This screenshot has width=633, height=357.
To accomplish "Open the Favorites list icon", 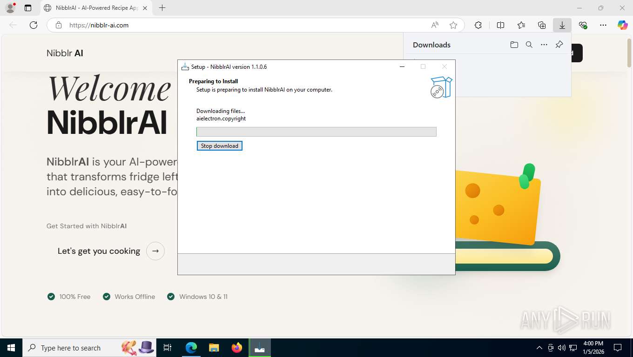I will 521,25.
